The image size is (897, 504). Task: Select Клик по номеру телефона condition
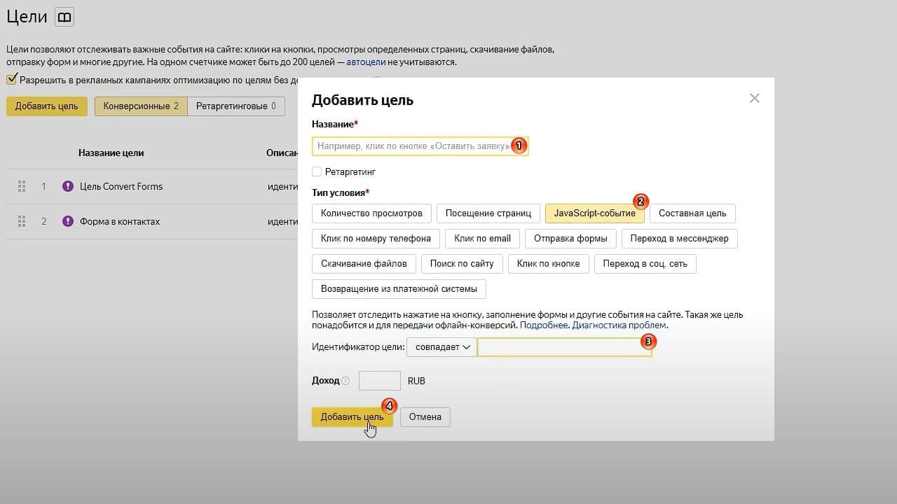coord(376,239)
